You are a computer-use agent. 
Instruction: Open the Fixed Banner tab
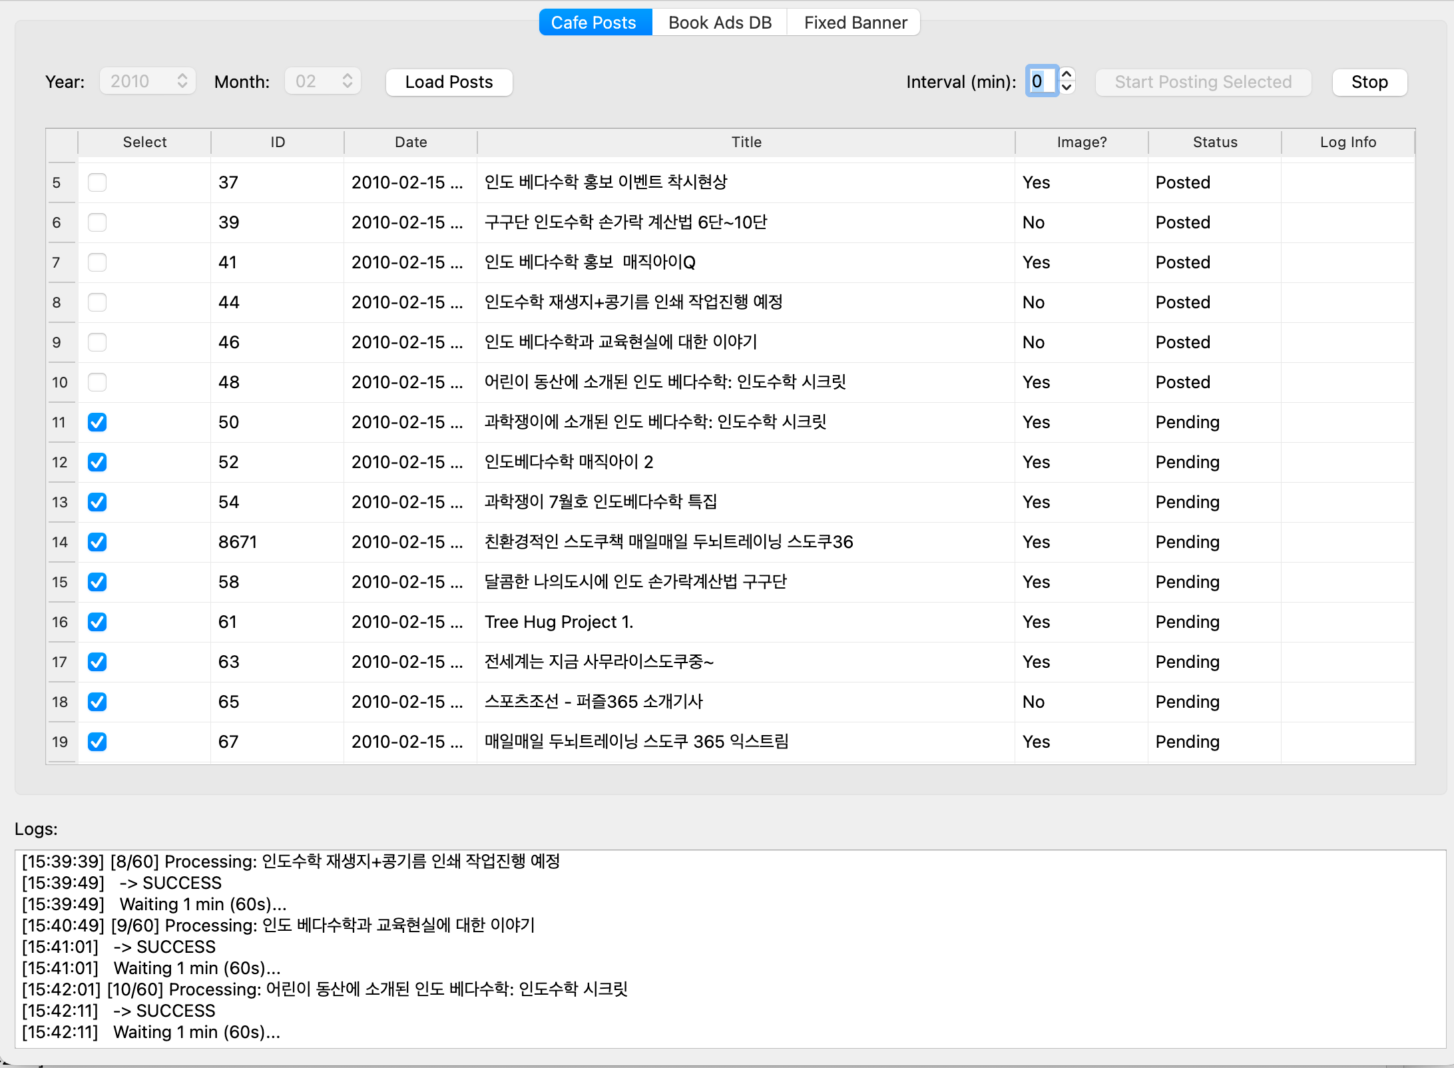(x=855, y=23)
